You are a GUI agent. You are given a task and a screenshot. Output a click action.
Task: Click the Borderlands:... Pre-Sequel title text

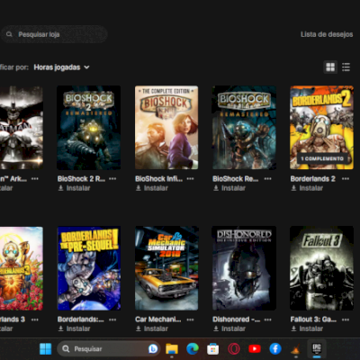click(x=80, y=319)
